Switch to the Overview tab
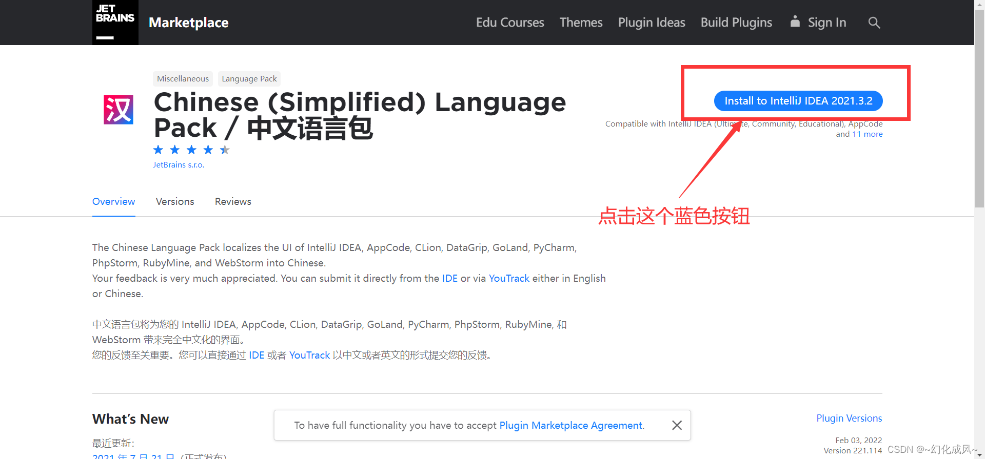The width and height of the screenshot is (985, 459). click(x=113, y=202)
